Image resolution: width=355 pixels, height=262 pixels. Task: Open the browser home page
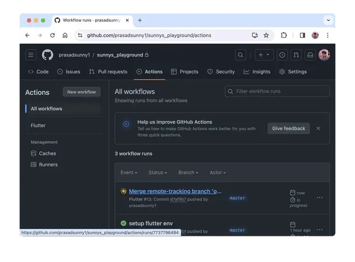pos(65,35)
